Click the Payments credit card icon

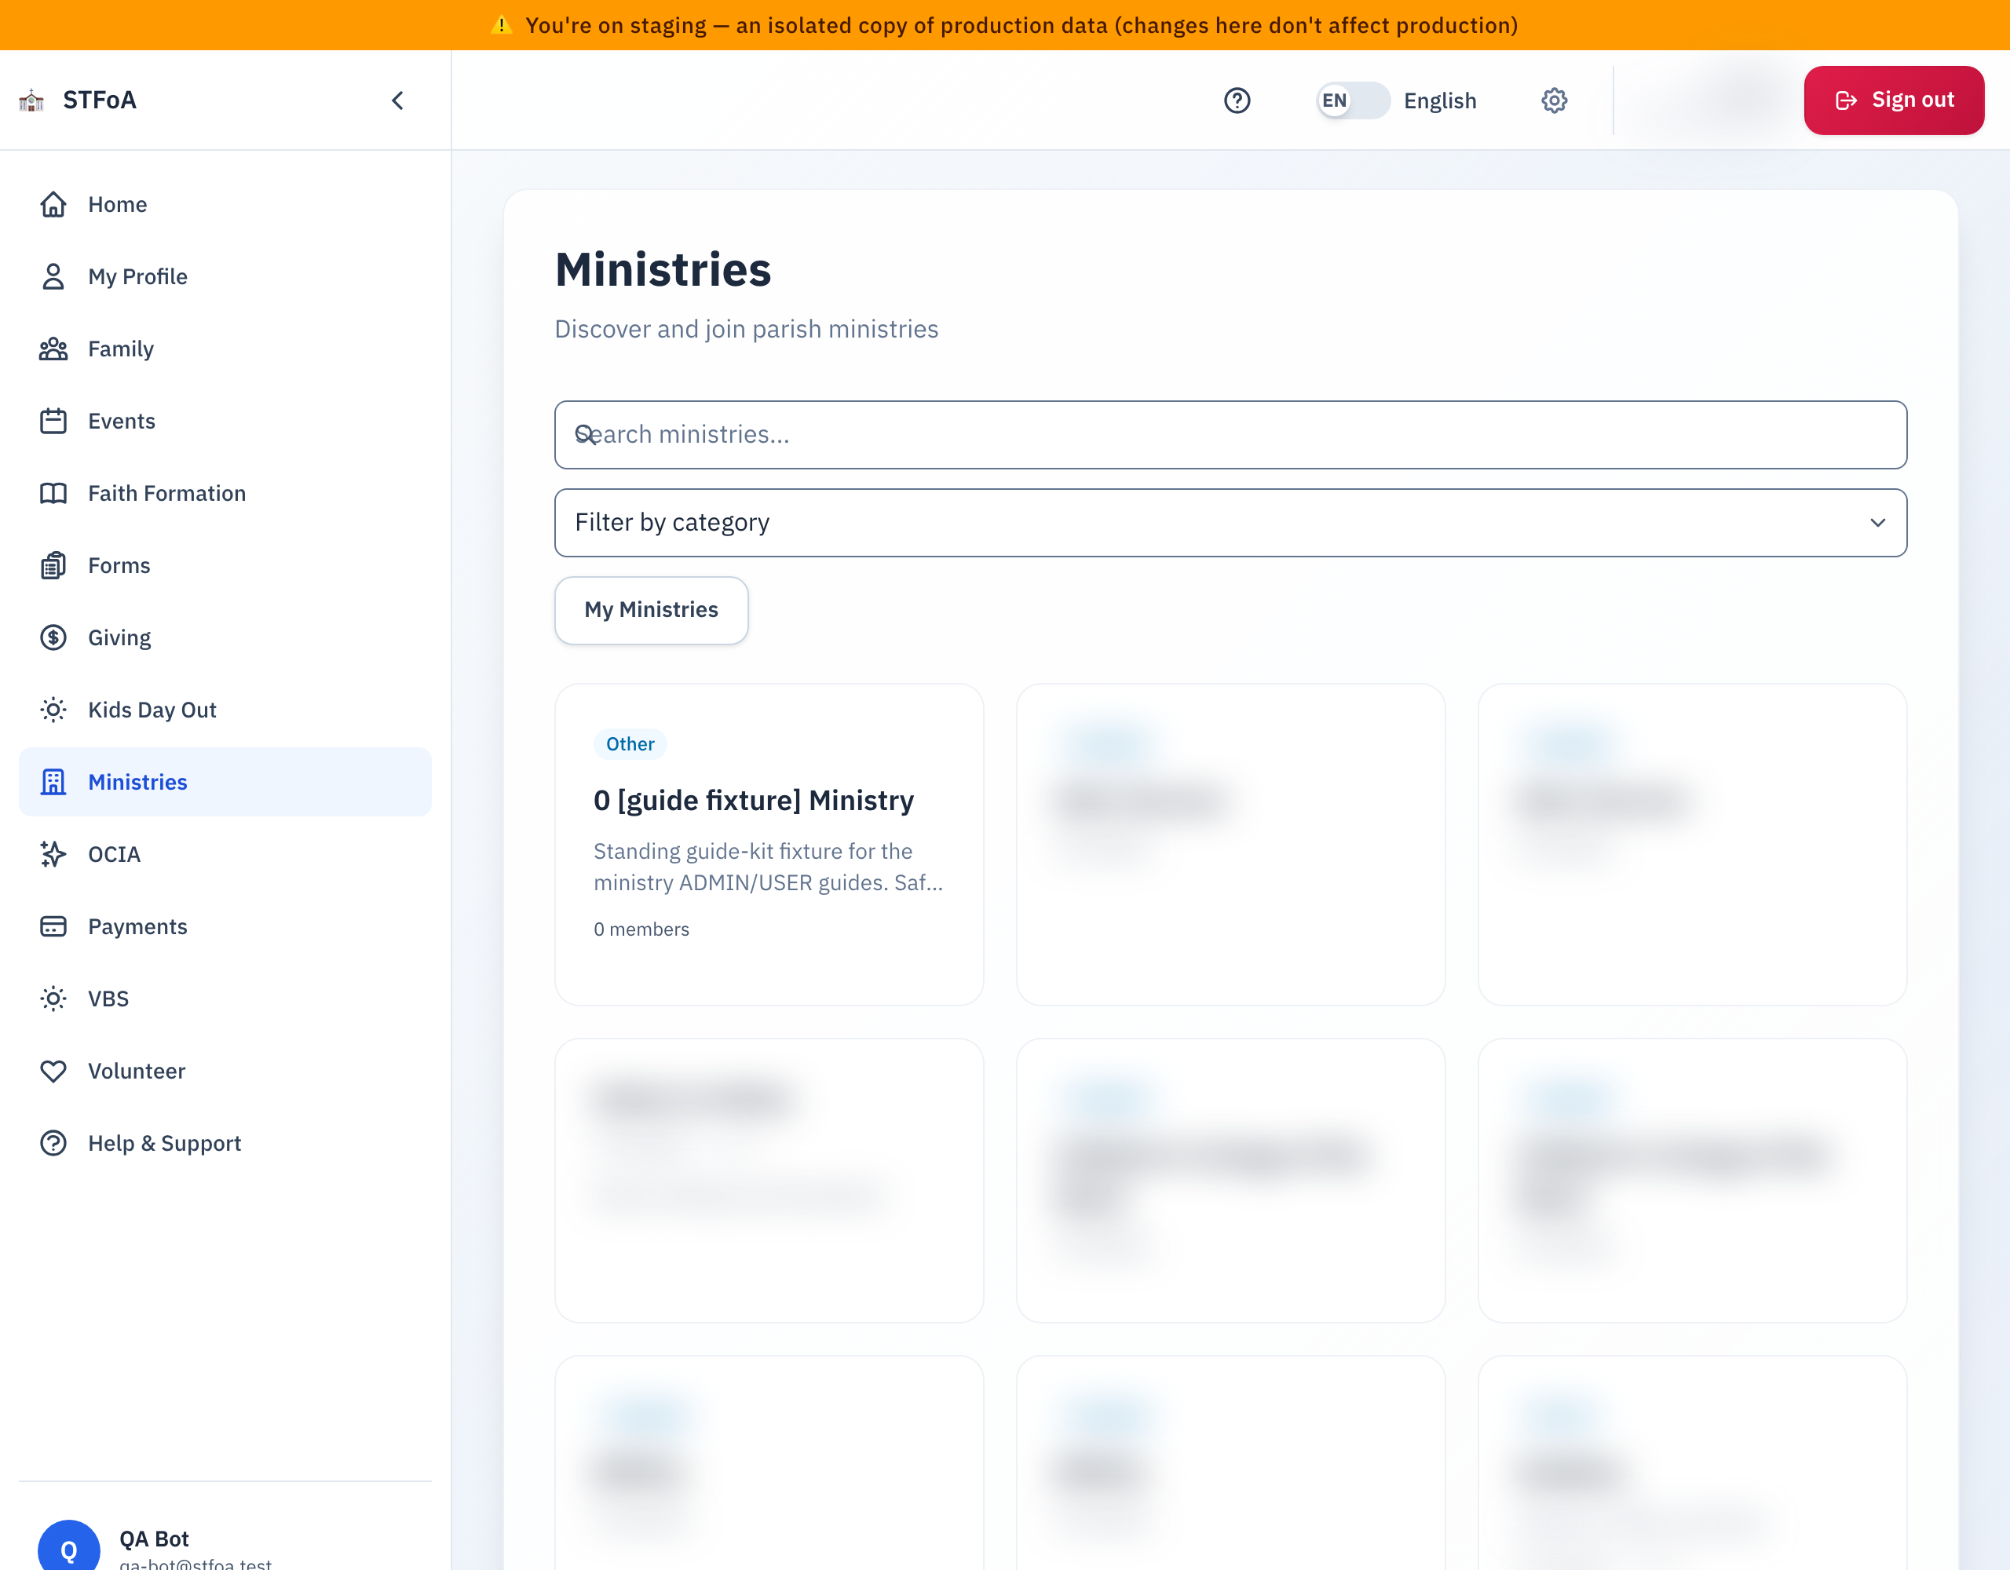click(53, 927)
